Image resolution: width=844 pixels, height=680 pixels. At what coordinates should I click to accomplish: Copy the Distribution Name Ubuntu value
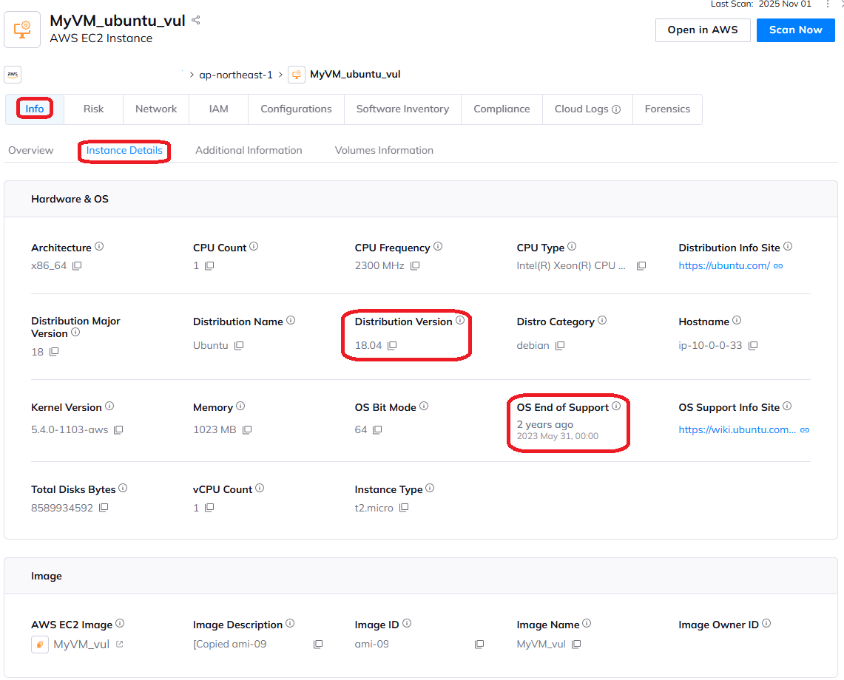[239, 345]
